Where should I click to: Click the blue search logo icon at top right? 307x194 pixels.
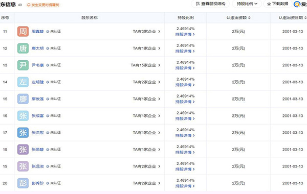[x=297, y=4]
